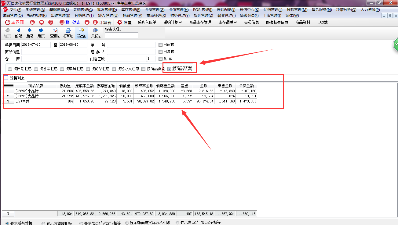Select the row (02)兰蔻

(130, 101)
